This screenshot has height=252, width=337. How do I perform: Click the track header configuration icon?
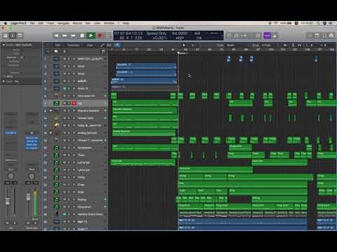point(103,51)
